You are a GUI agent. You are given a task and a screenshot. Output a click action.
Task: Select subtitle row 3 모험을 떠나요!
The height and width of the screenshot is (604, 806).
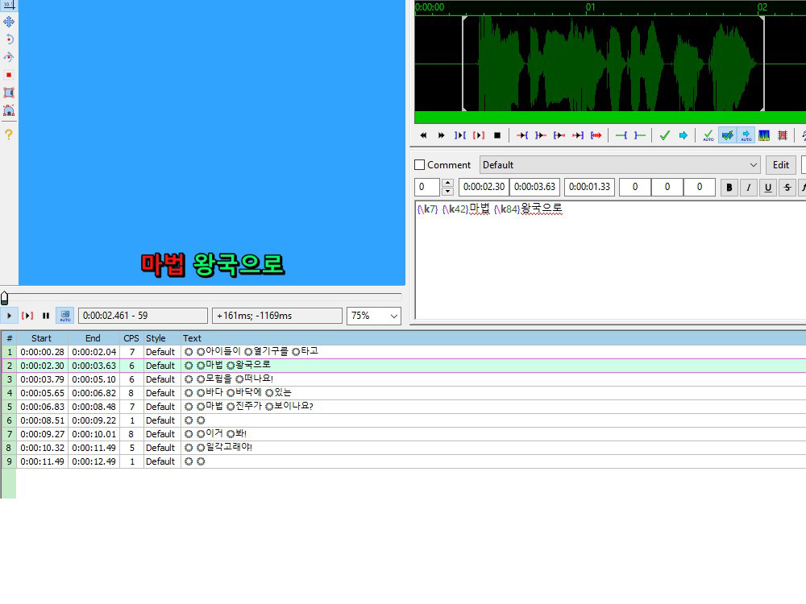[x=403, y=379]
